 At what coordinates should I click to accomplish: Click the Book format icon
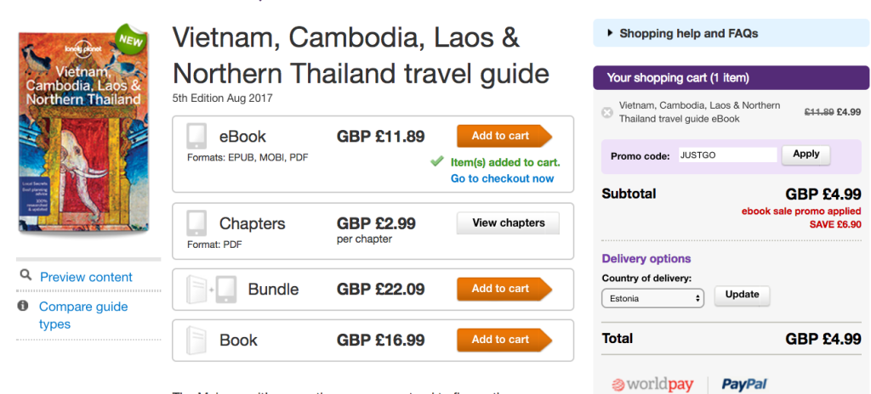196,341
